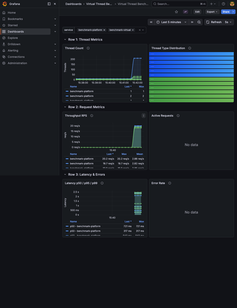Expand the Administration section chevron
The image size is (237, 308).
coord(55,63)
